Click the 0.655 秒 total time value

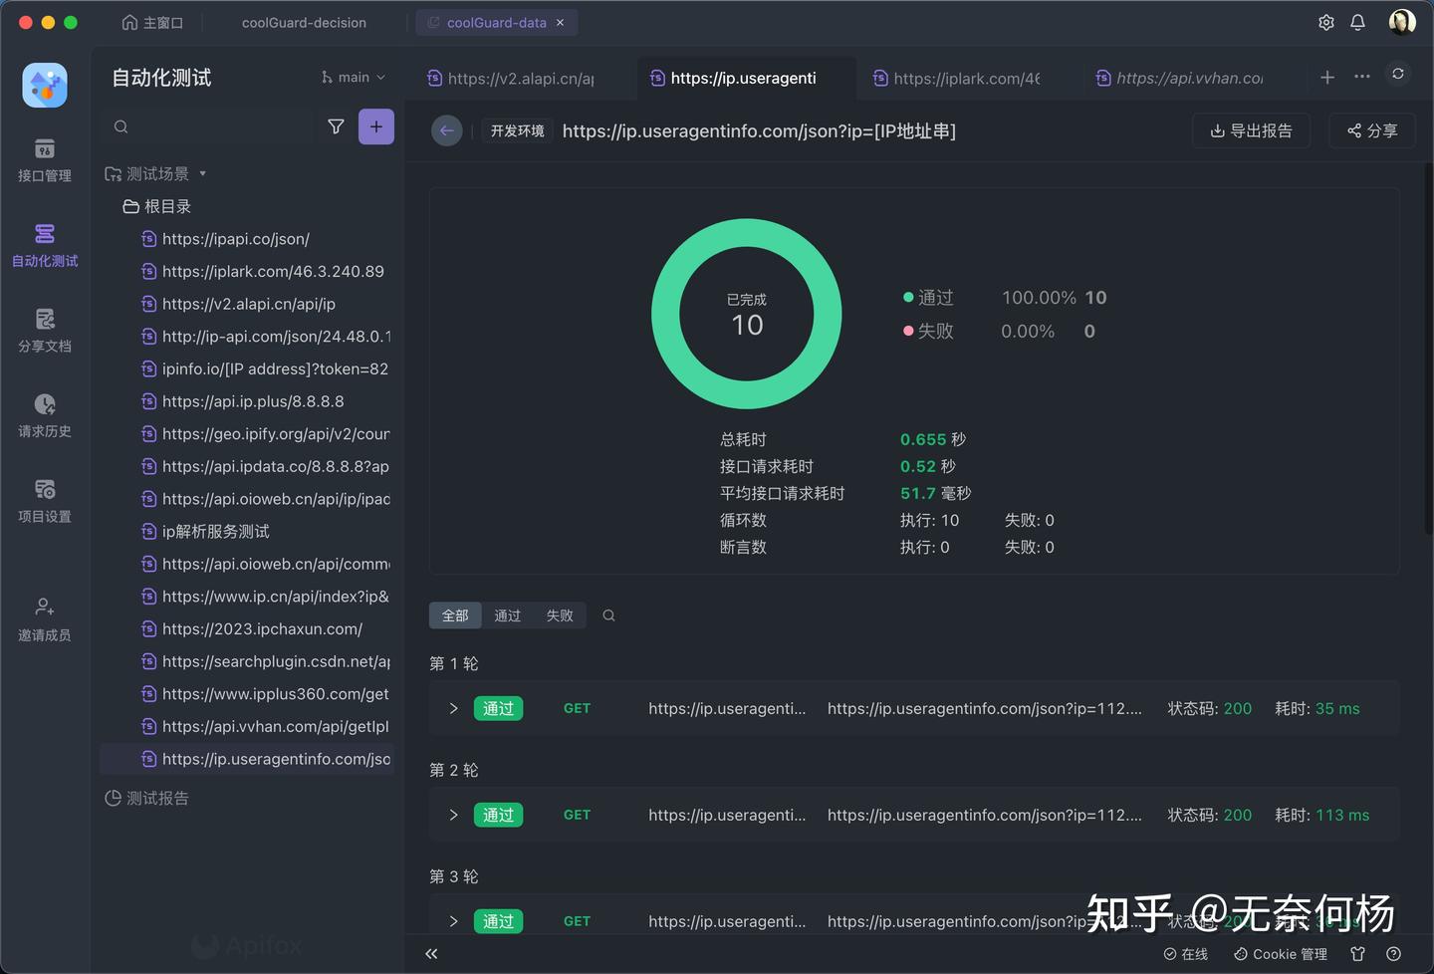click(933, 439)
